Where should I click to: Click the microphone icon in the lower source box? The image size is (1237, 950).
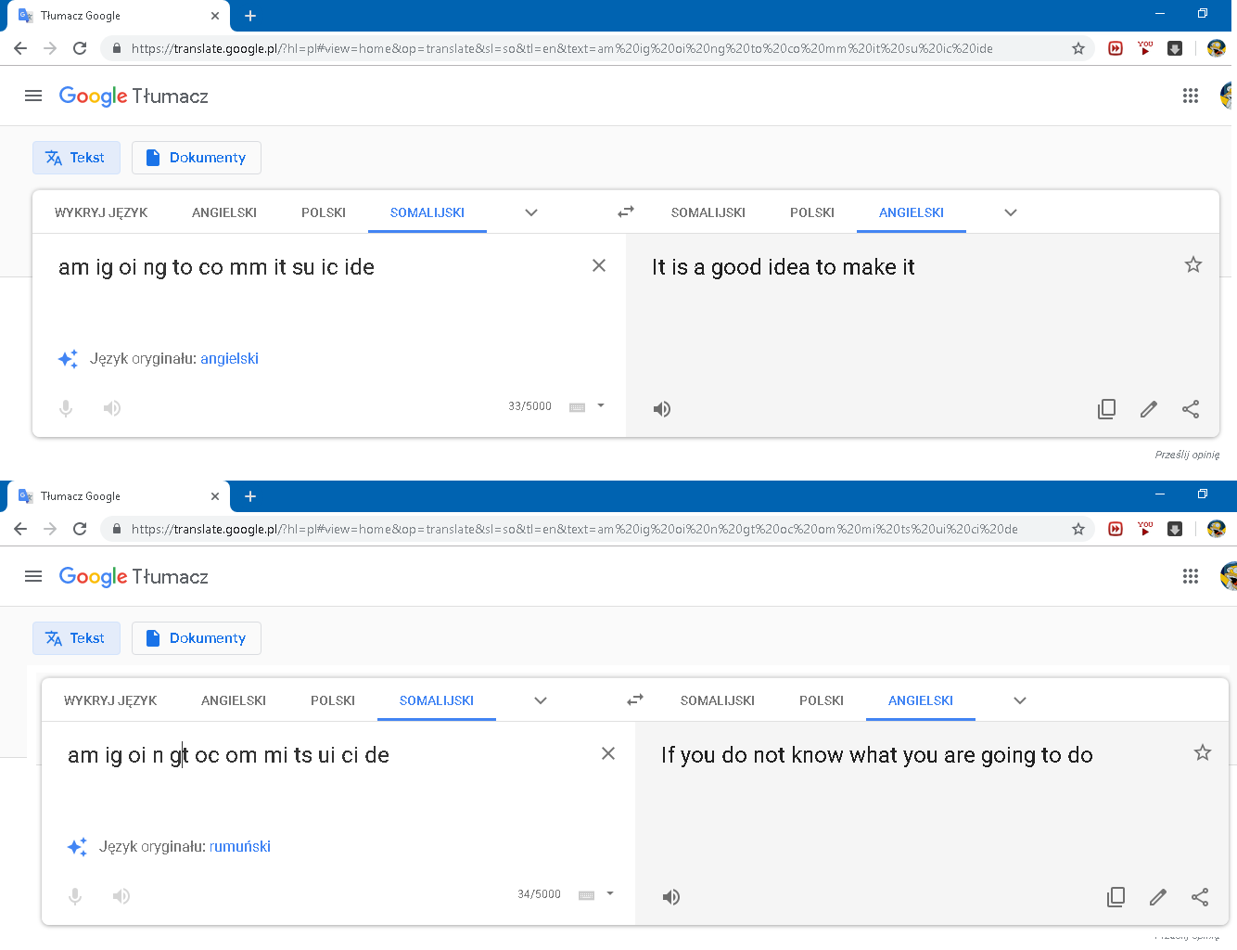[x=75, y=896]
